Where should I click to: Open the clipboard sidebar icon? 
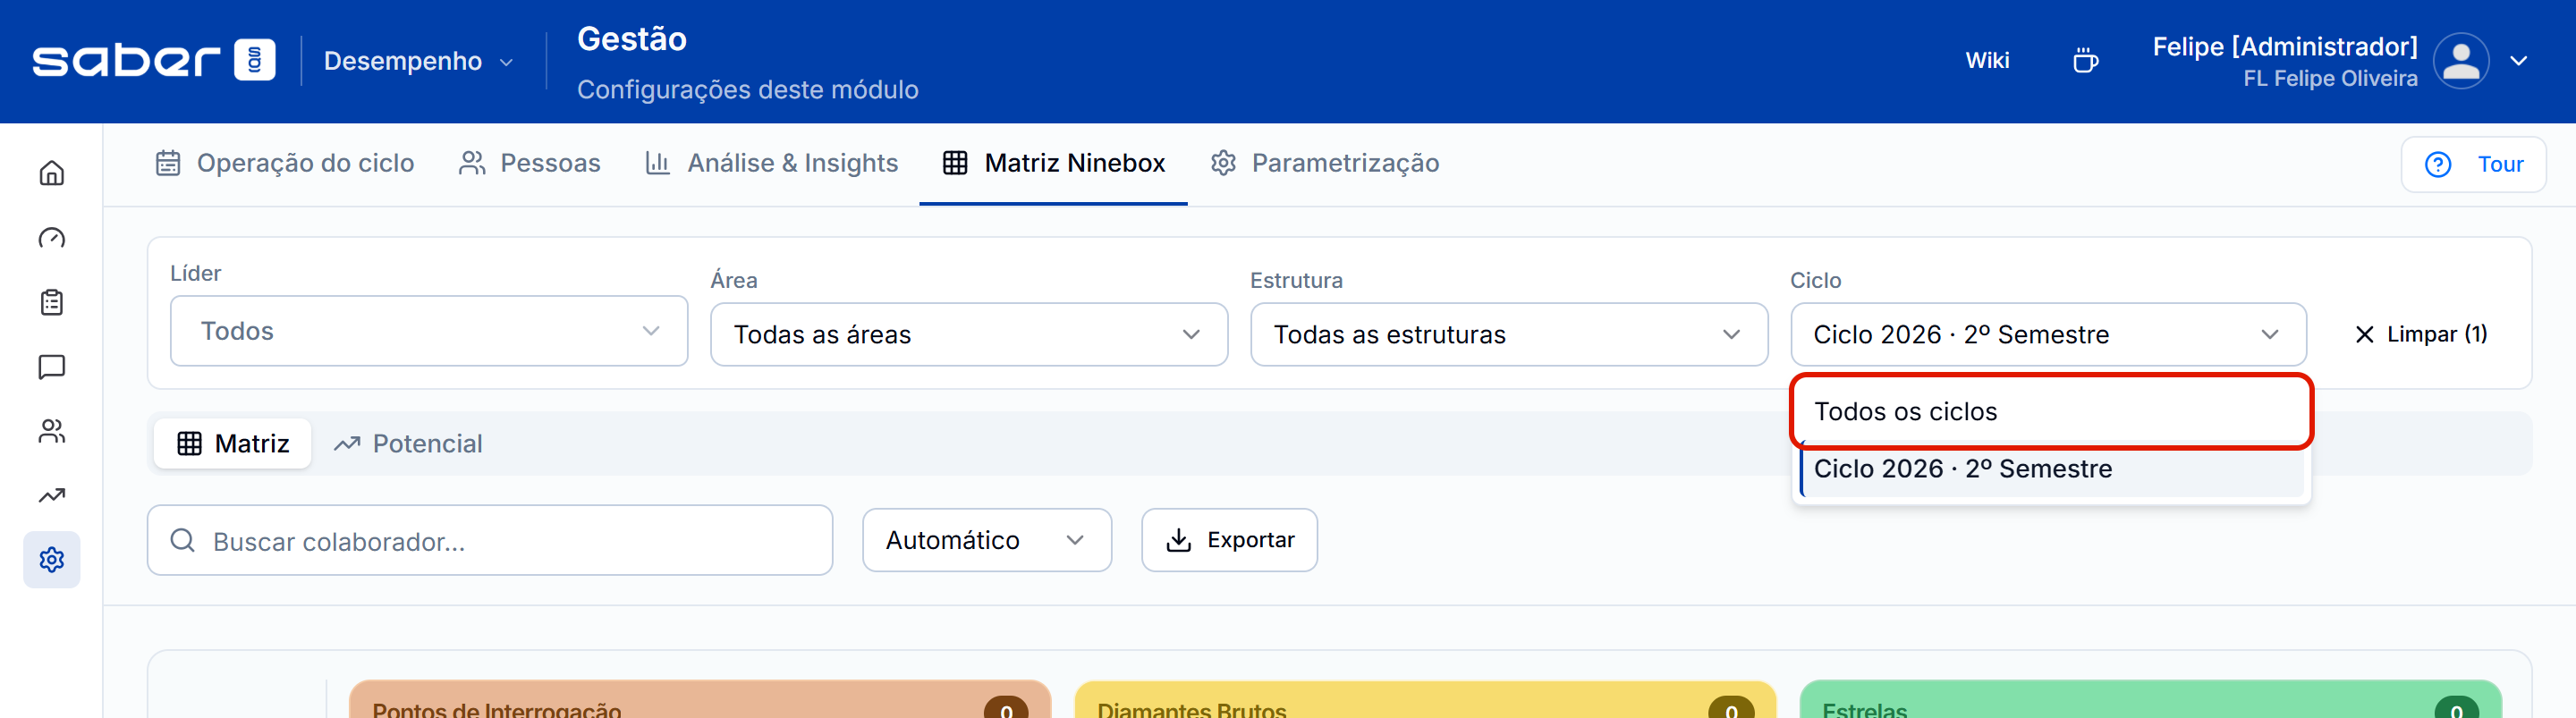tap(52, 302)
